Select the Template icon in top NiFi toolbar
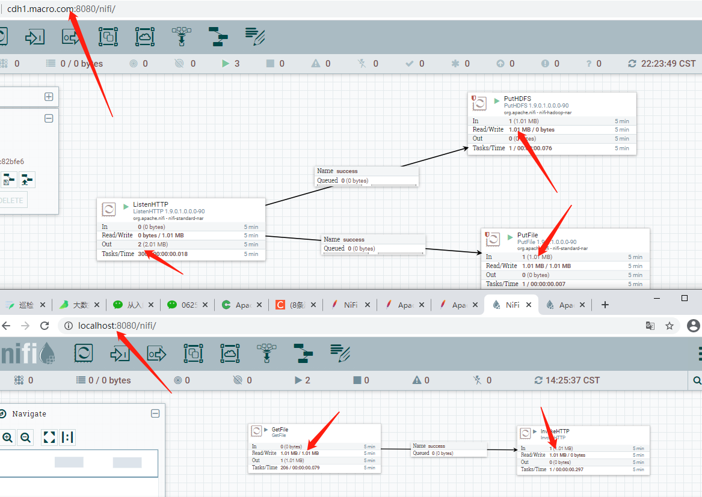 pyautogui.click(x=218, y=37)
